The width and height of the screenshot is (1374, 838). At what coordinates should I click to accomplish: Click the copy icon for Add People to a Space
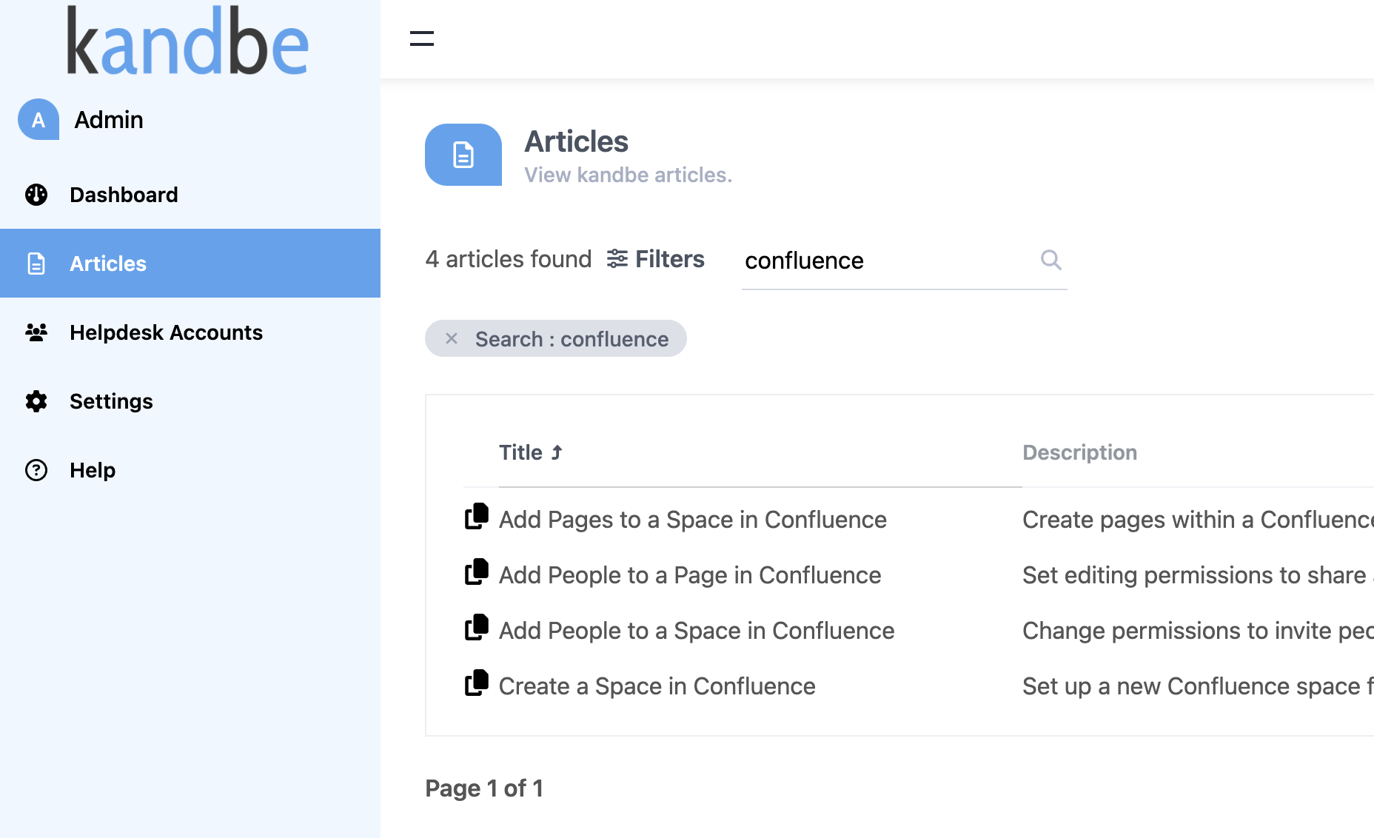pyautogui.click(x=477, y=628)
